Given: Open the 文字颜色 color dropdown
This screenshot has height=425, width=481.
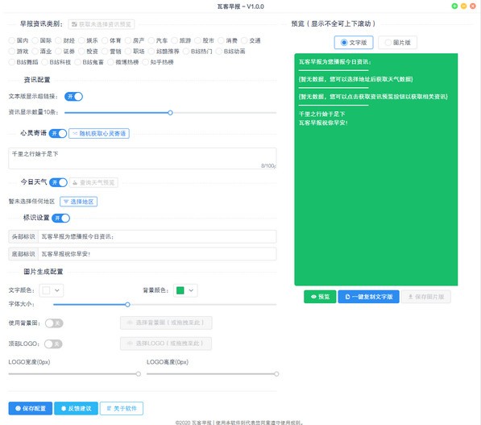Looking at the screenshot, I should pos(52,290).
